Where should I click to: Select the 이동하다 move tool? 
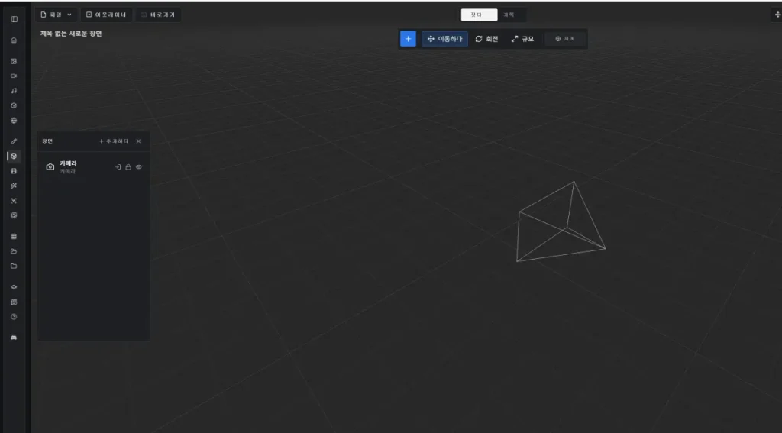click(x=445, y=39)
